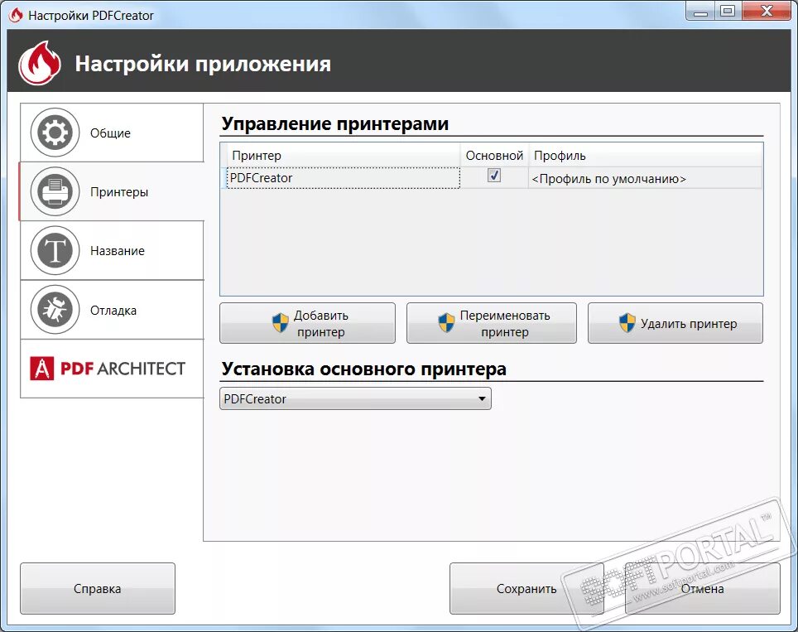
Task: Click the Отмена button
Action: tap(702, 589)
